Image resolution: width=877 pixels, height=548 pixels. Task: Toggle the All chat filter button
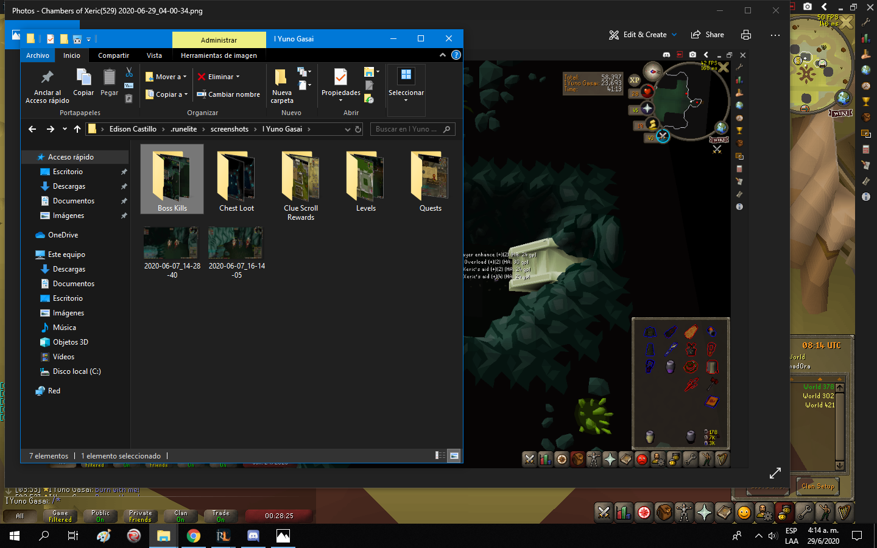pos(20,516)
